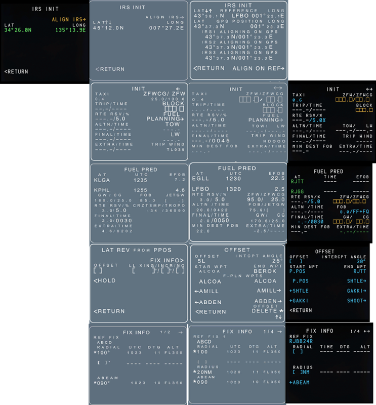
Task: Select ZFW/ZFWCG 95.0/25.0 on the EGLL FUEL PRED page
Action: 266,199
